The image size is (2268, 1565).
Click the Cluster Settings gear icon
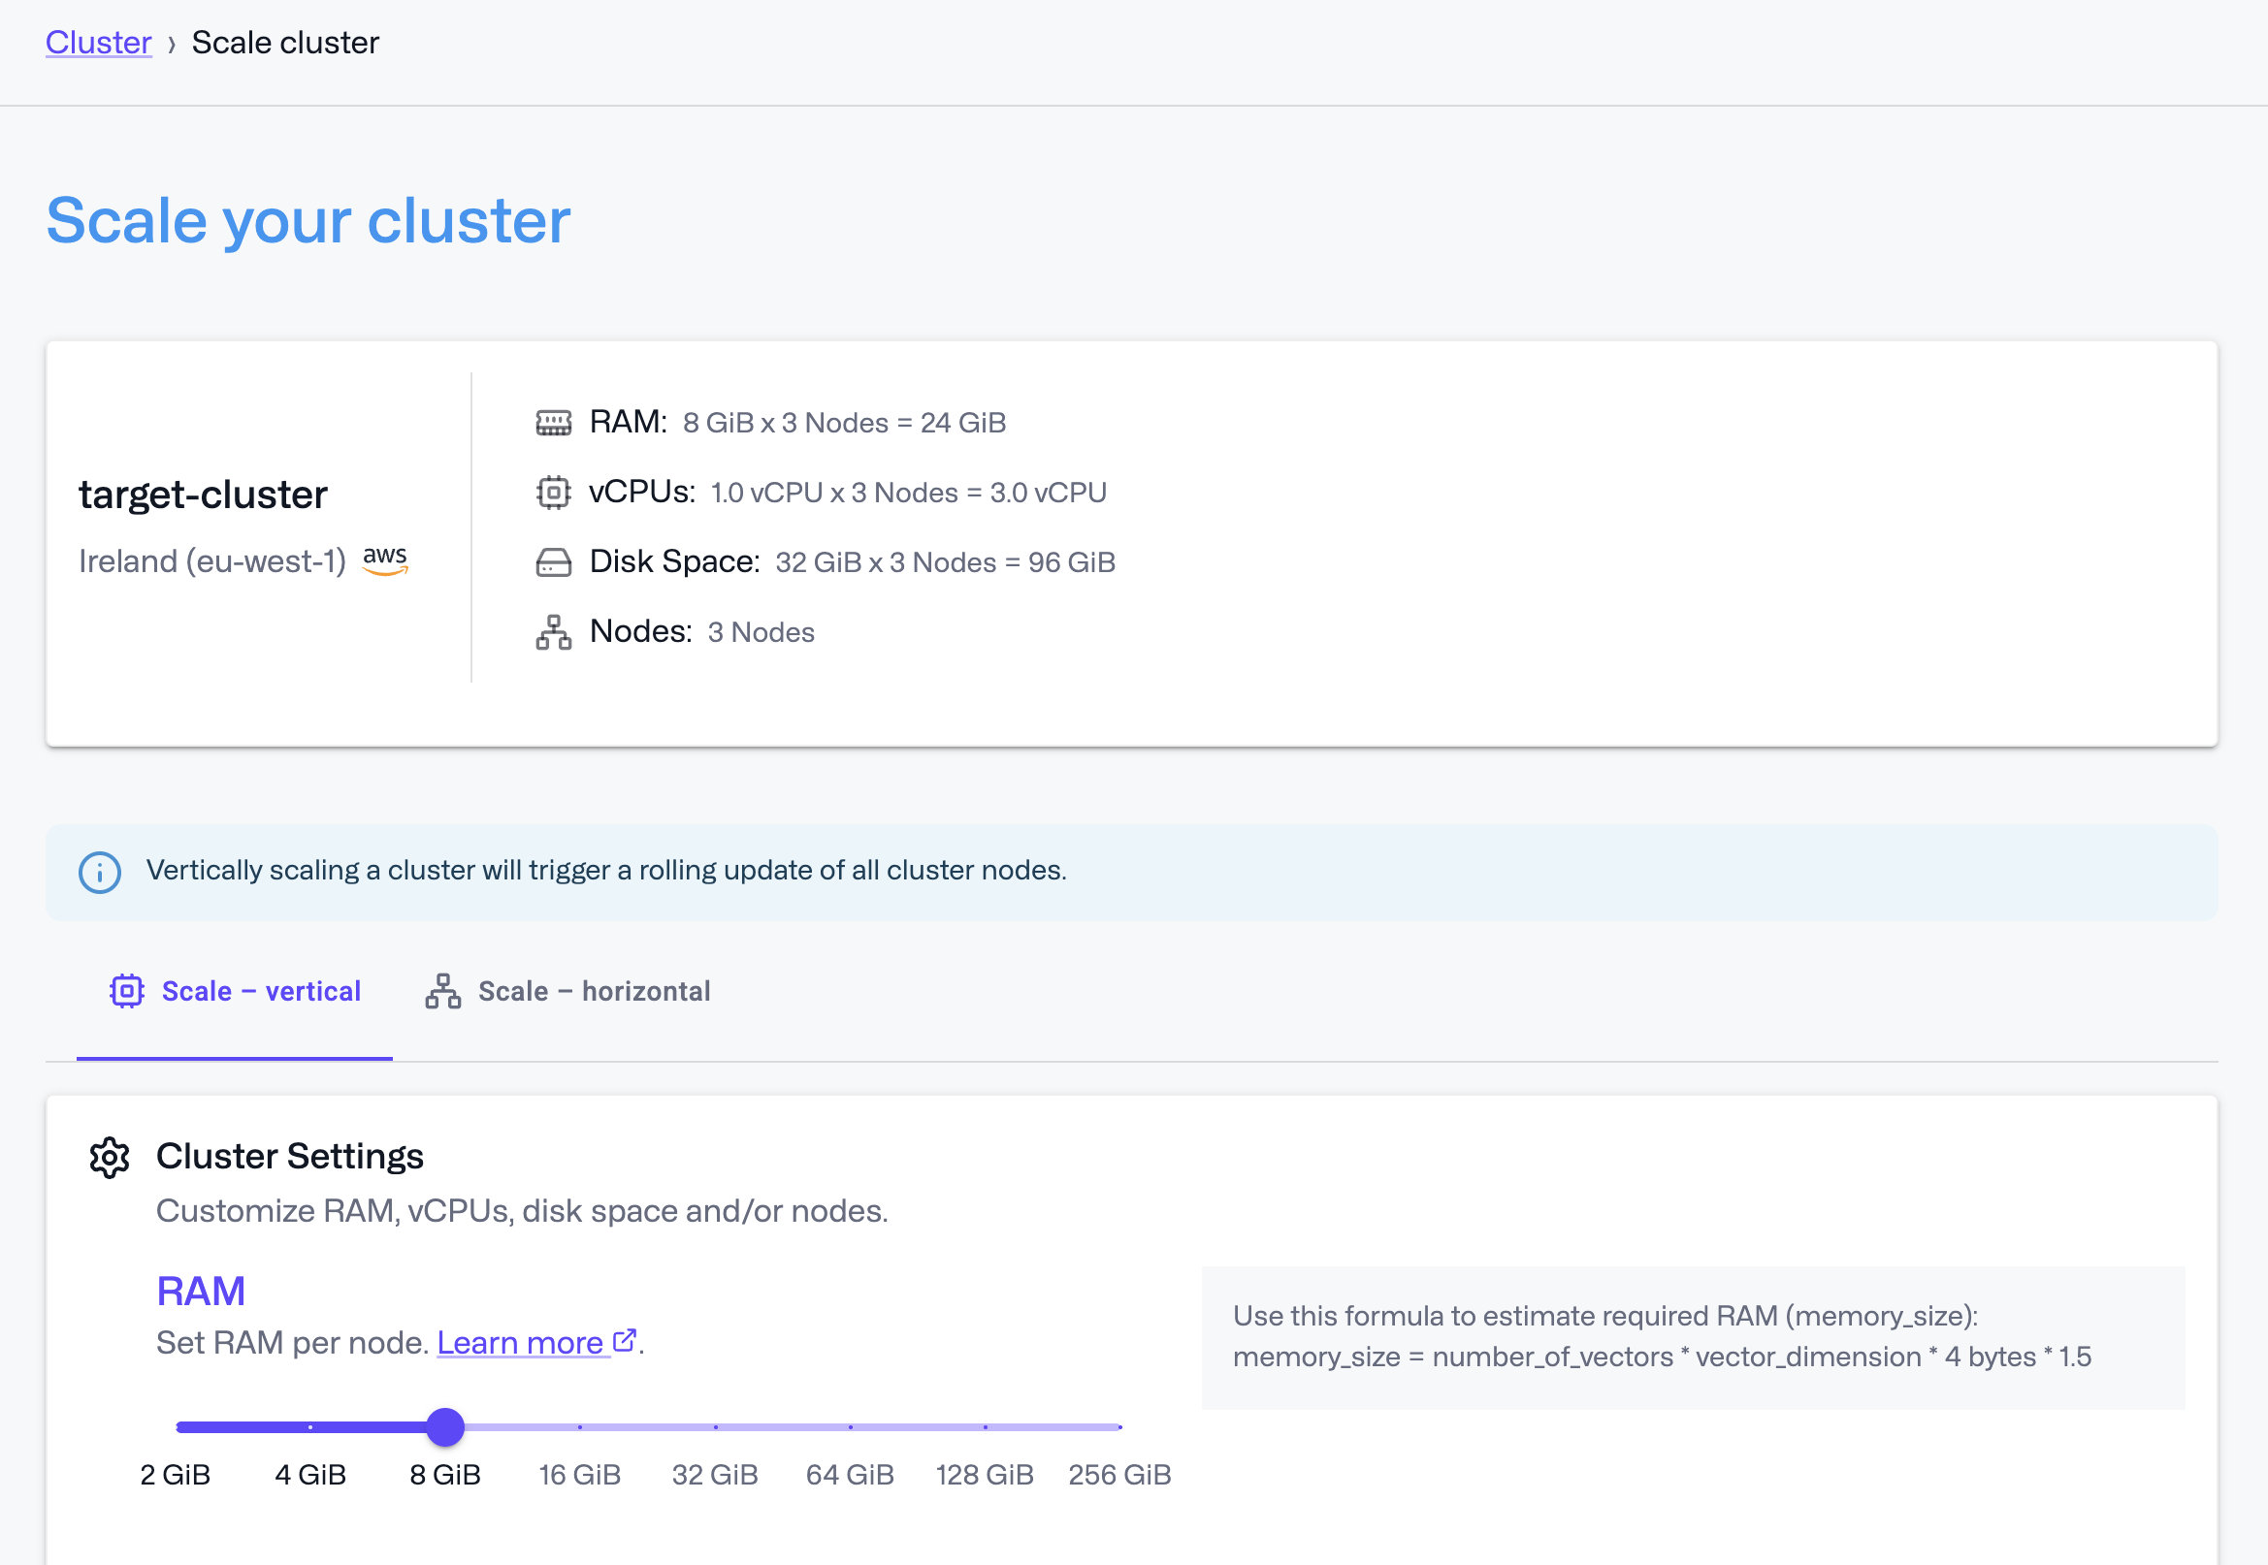(x=109, y=1157)
